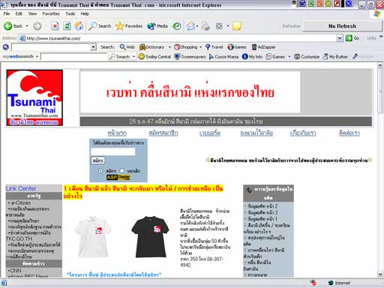Open the File menu

(x=7, y=13)
